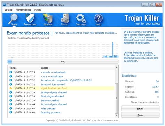This screenshot has width=165, height=126.
Task: Click the Help question mark icon
Action: tap(99, 18)
